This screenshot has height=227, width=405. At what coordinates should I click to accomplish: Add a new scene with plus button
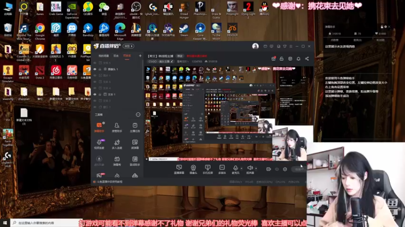pyautogui.click(x=140, y=55)
